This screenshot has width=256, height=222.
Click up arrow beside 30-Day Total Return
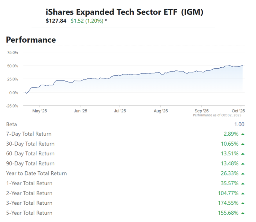[243, 144]
